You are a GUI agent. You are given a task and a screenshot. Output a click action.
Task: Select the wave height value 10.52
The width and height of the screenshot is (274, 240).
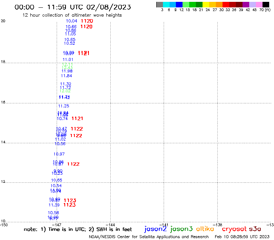(x=69, y=43)
